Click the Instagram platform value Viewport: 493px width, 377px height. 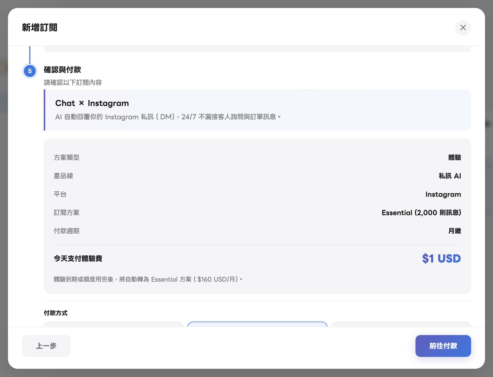click(x=443, y=194)
